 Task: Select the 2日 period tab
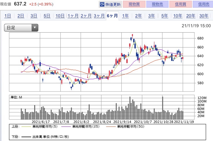coord(21,16)
